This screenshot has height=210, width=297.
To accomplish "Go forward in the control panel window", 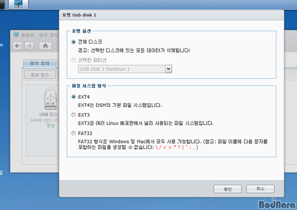I will tap(29, 46).
